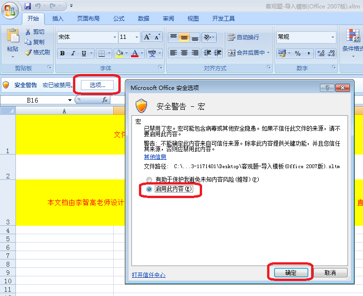
Task: Decrease font size with the small A
Action: point(157,37)
